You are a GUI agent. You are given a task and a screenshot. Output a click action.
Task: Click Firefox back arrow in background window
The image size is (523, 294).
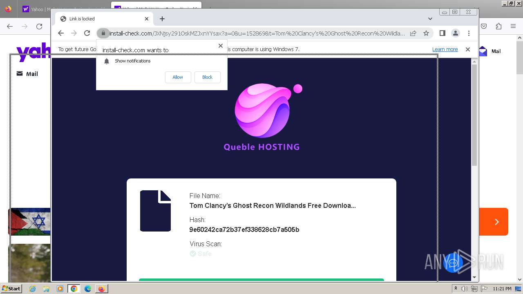10,26
